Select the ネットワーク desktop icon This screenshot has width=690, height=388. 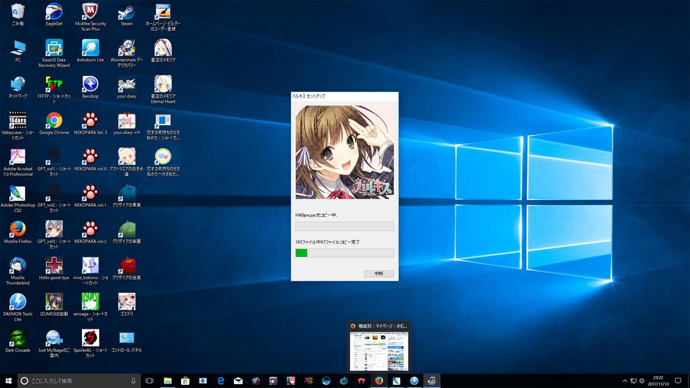(18, 87)
